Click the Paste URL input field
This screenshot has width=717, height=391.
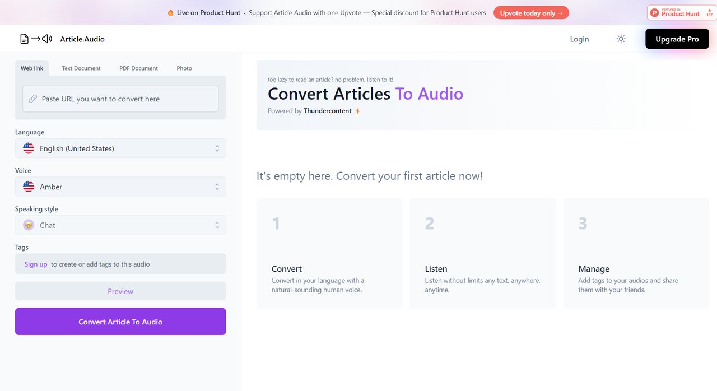[120, 99]
